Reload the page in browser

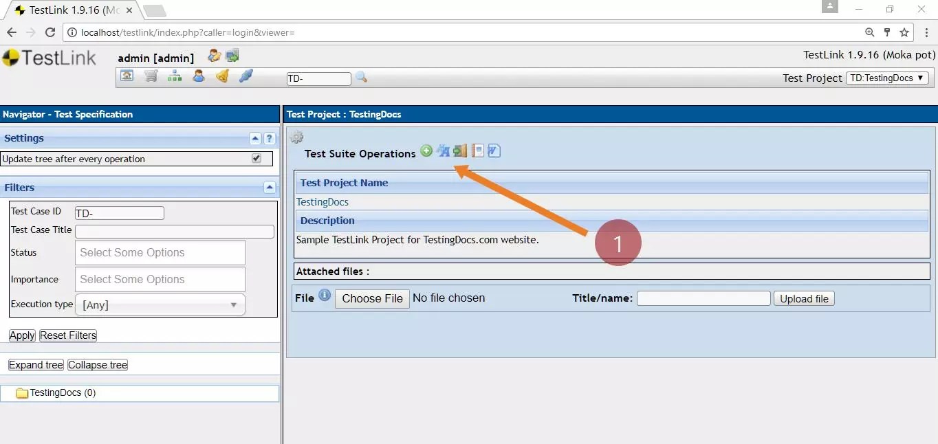tap(50, 32)
